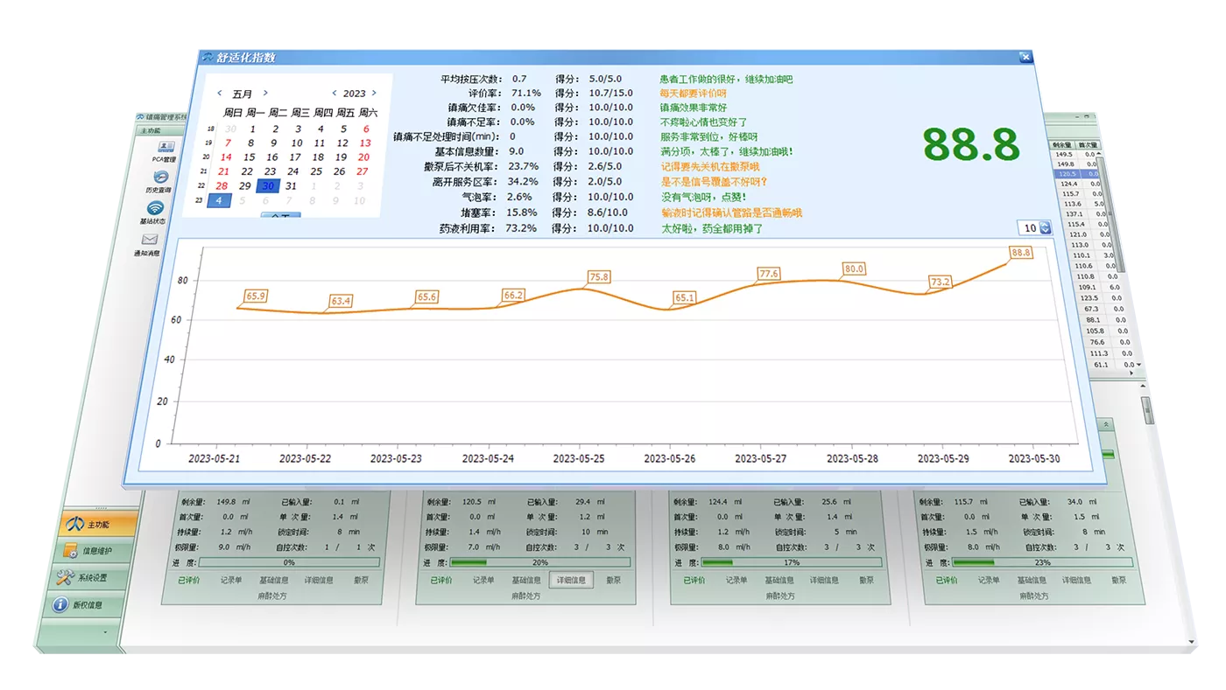Viewport: 1226px width, 690px height.
Task: Open the navigation pane overflow arrow below 版权信息
Action: pyautogui.click(x=105, y=631)
